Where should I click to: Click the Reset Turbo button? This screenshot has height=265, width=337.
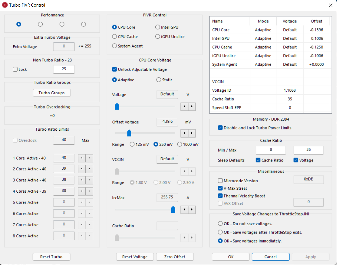click(51, 257)
